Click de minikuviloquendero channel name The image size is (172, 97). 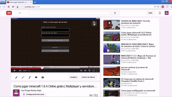pyautogui.click(x=128, y=72)
